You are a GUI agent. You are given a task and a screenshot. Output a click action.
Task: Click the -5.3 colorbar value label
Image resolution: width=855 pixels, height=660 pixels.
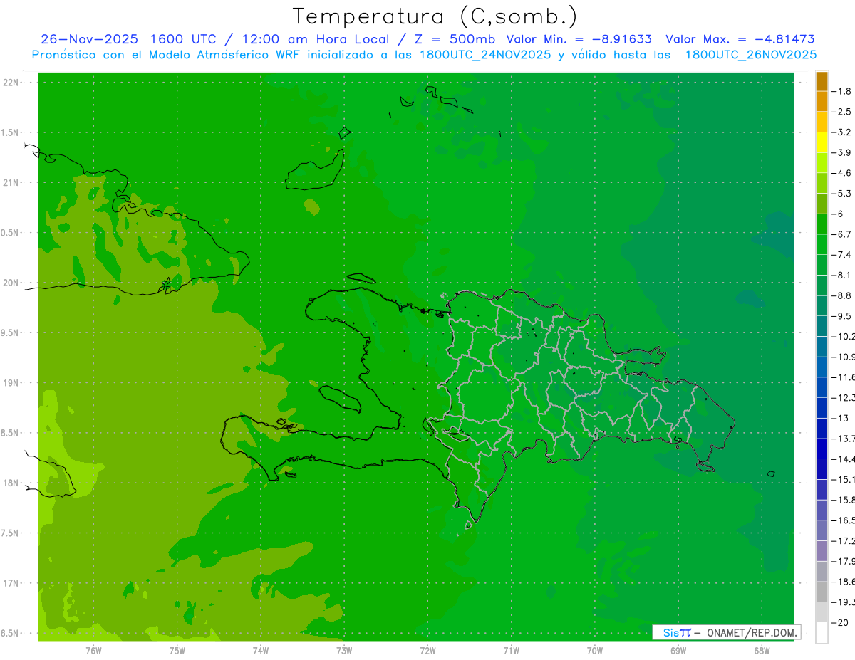coord(842,194)
